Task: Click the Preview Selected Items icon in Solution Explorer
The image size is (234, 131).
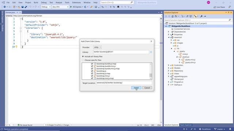Action: point(205,16)
